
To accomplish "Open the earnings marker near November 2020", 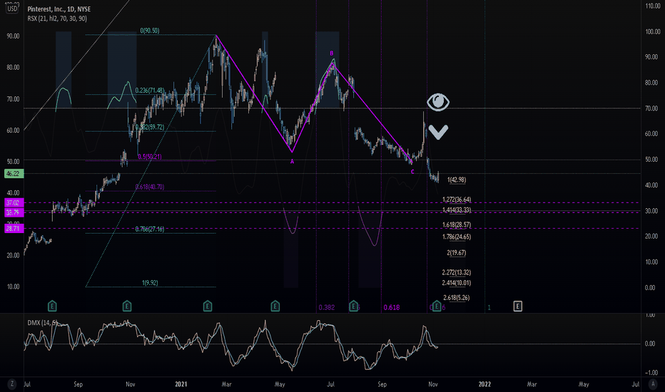I will pos(127,306).
